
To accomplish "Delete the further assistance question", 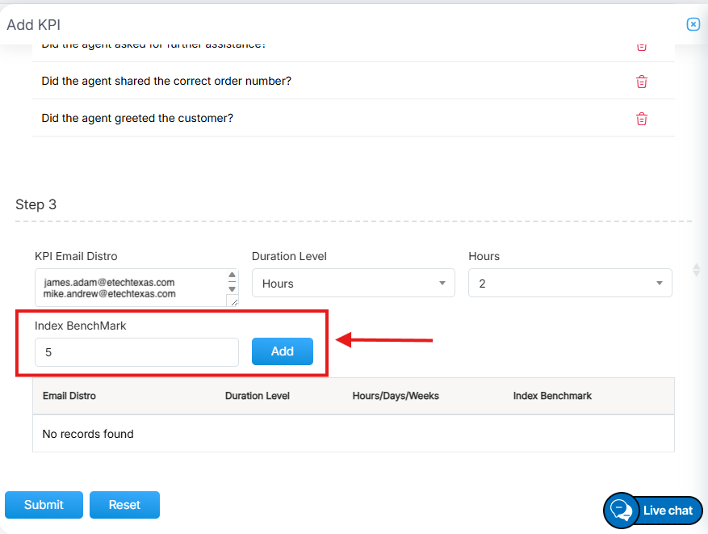I will click(x=642, y=47).
